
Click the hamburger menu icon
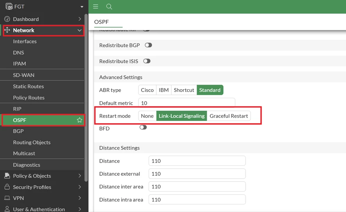pyautogui.click(x=95, y=6)
